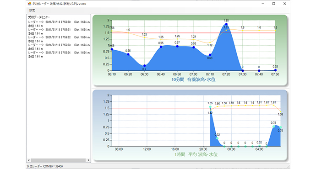Image resolution: width=316 pixels, height=169 pixels.
Task: Click the window title ミリ波レーダー 波高/水位 計測システム
Action: tap(59, 4)
